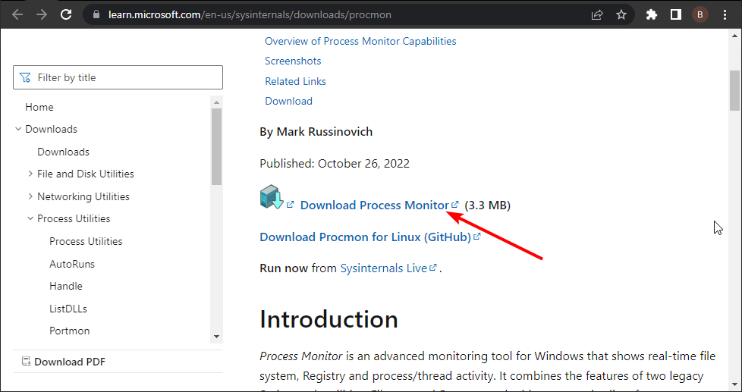Collapse the Downloads tree section

pyautogui.click(x=18, y=129)
